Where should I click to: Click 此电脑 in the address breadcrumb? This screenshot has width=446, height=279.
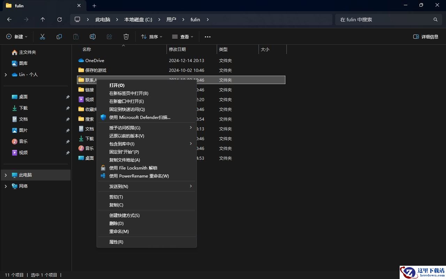click(103, 20)
